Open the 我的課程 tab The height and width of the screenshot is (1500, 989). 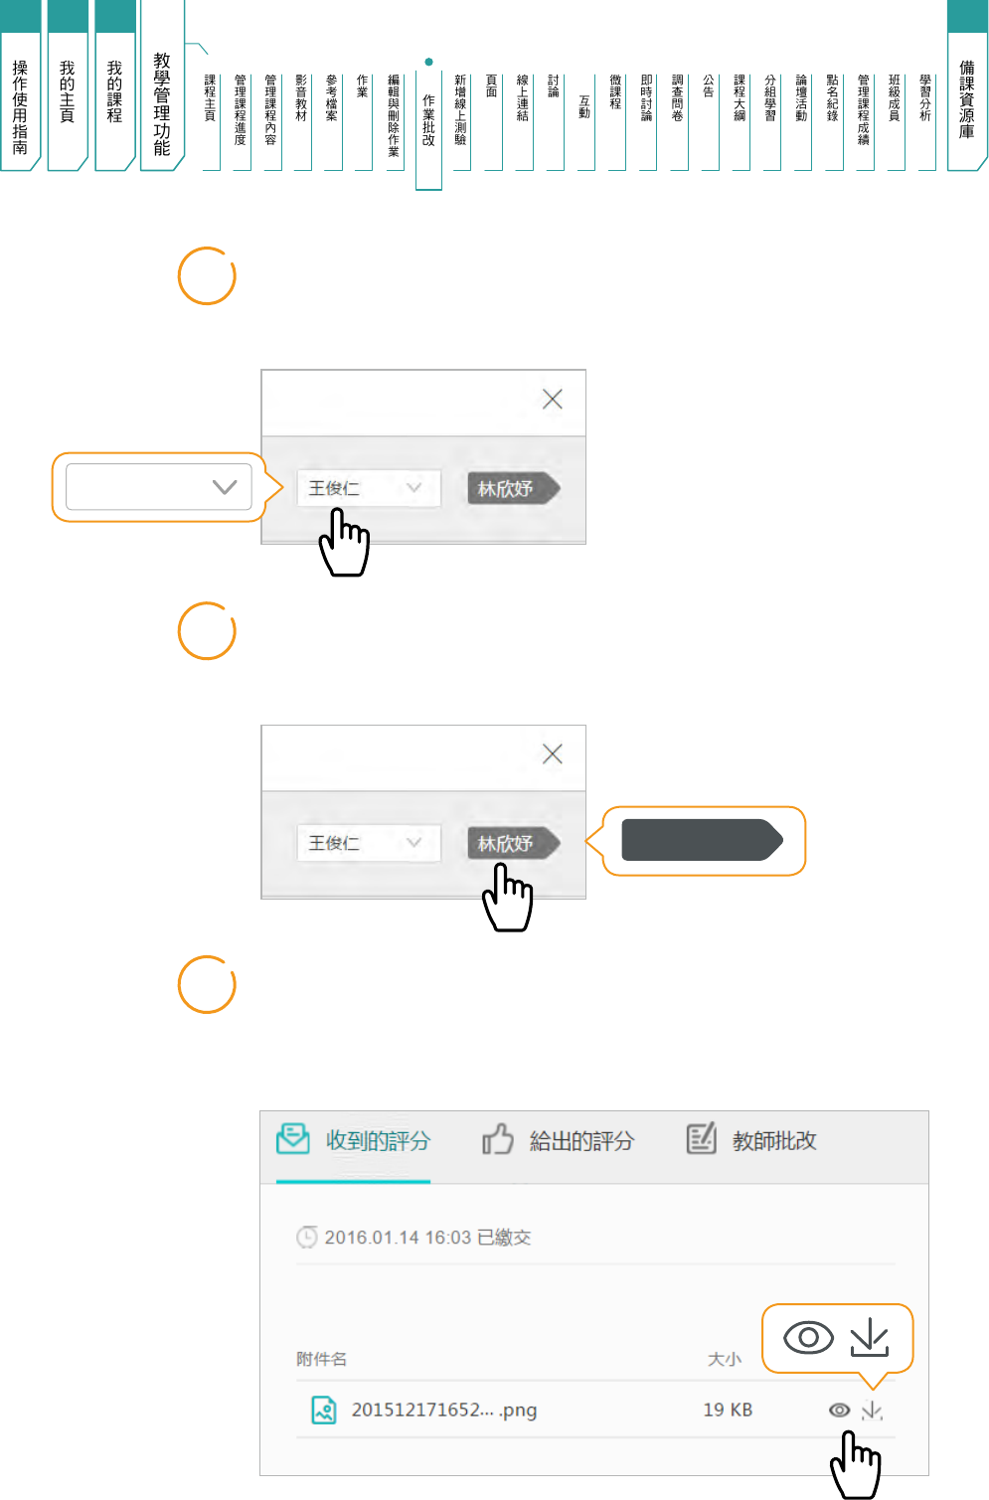tap(114, 99)
